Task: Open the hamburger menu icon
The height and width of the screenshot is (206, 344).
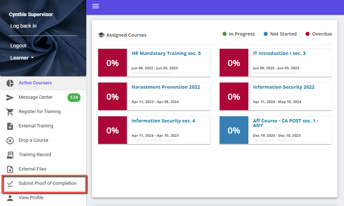Action: [95, 6]
